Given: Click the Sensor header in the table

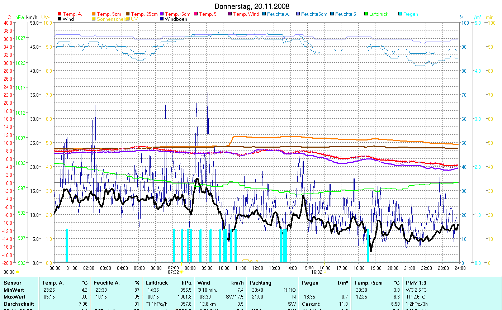Looking at the screenshot, I should tap(13, 283).
